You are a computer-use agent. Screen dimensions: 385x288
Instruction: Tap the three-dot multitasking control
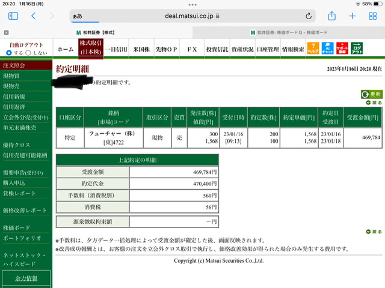tap(192, 5)
